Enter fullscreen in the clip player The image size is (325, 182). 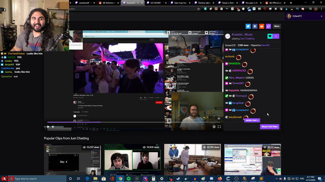point(219,127)
